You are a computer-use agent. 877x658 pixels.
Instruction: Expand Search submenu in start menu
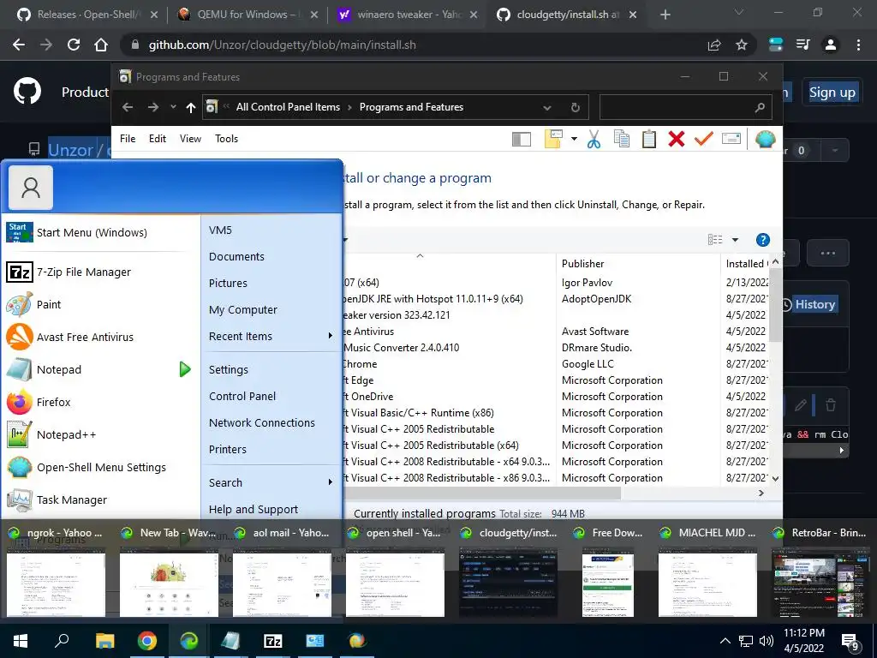pos(330,482)
